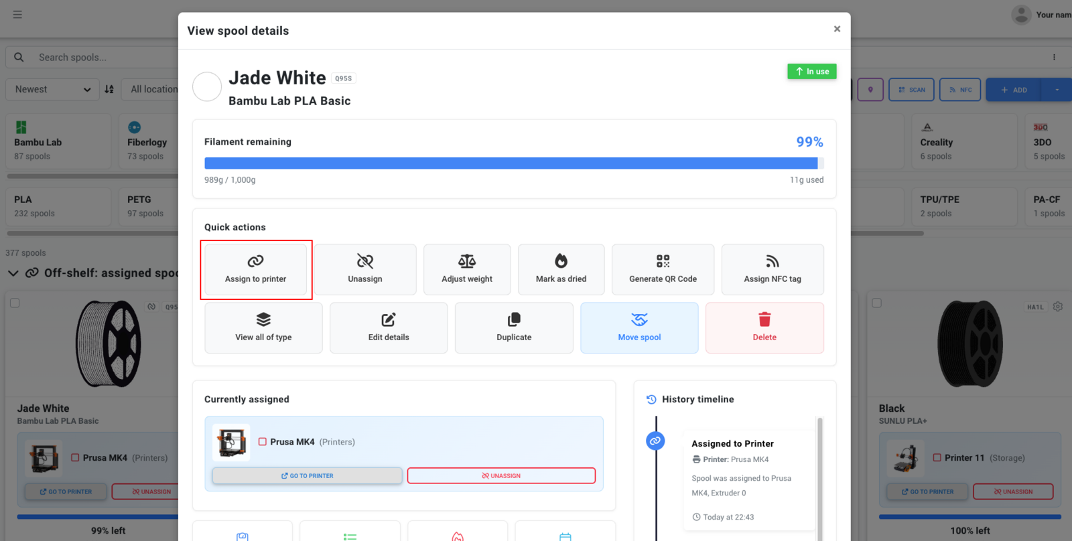Screen dimensions: 1072x541
Task: Click the Prusa MK4 thumbnail in the dialog
Action: (x=231, y=442)
